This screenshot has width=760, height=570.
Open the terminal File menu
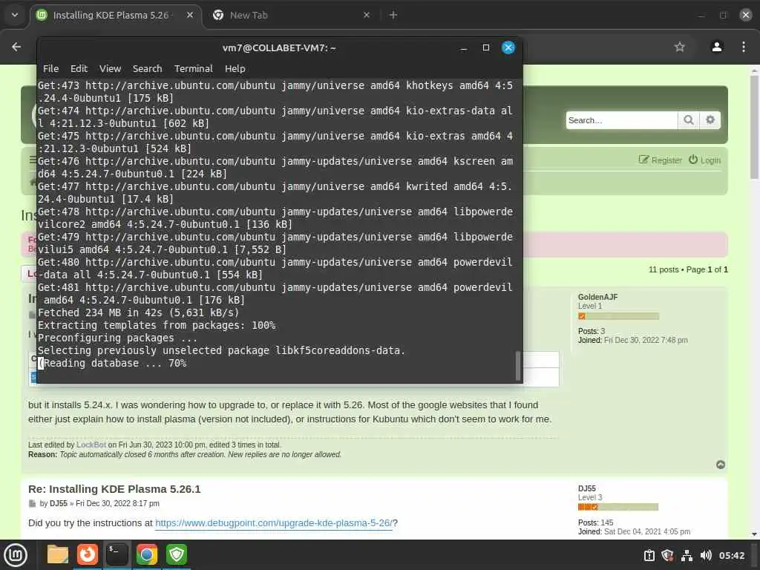pyautogui.click(x=50, y=69)
